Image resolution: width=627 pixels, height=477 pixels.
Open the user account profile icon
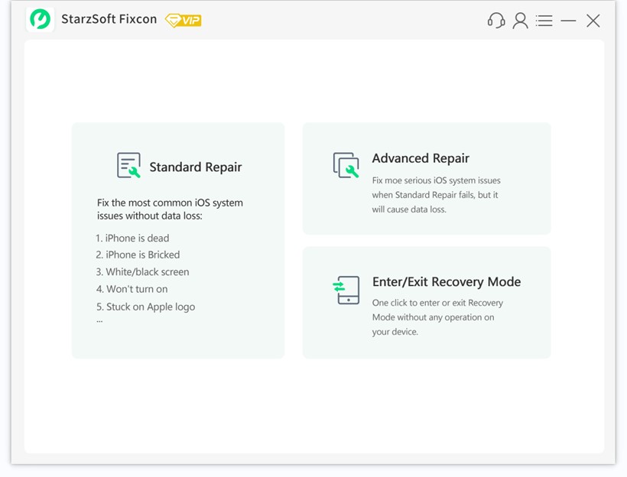[520, 21]
